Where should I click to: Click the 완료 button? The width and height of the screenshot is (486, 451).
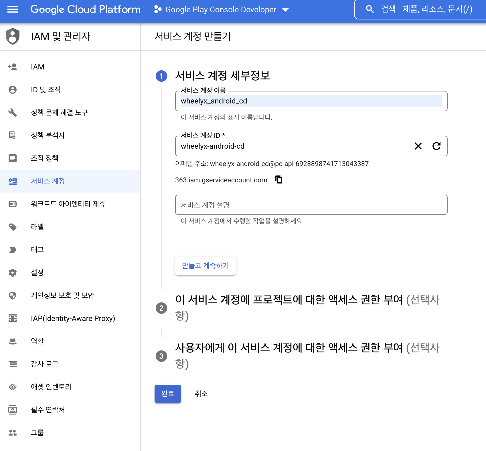168,394
